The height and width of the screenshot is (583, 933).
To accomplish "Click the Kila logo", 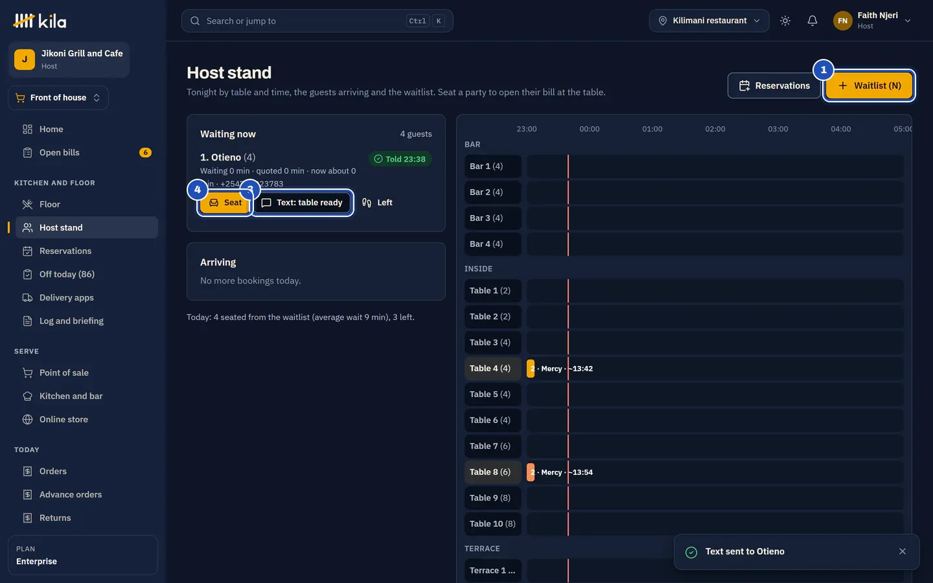I will (40, 21).
